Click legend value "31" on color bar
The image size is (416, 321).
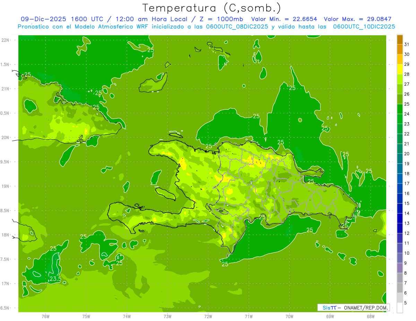[407, 44]
